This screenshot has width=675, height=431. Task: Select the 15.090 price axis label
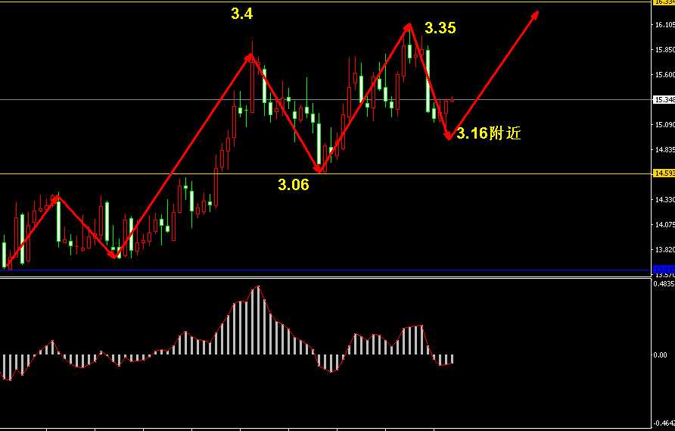[664, 124]
